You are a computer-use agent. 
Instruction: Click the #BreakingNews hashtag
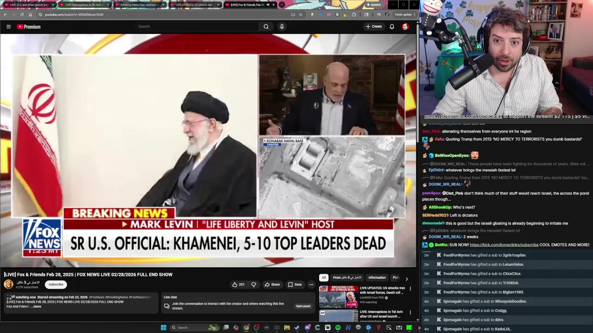click(116, 297)
